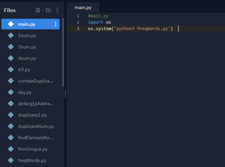Click the file list vertical scrollbar
Screen dimensions: 225x167
[x=63, y=52]
